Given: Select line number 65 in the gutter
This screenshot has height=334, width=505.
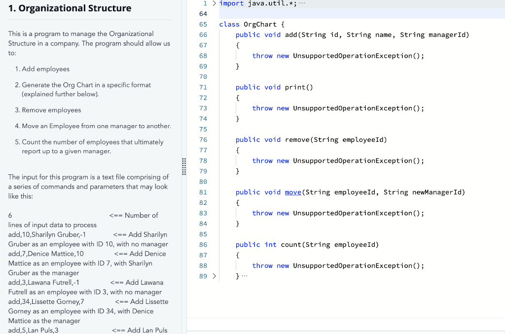Looking at the screenshot, I should coord(203,24).
